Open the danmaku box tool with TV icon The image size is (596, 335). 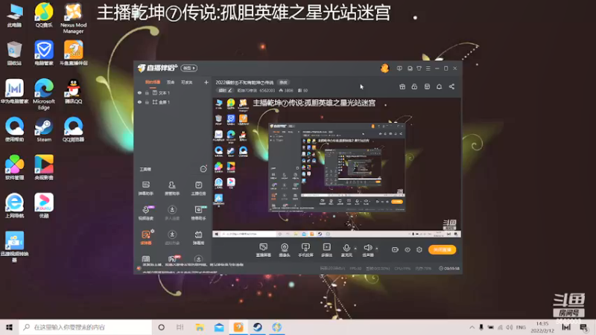198,237
